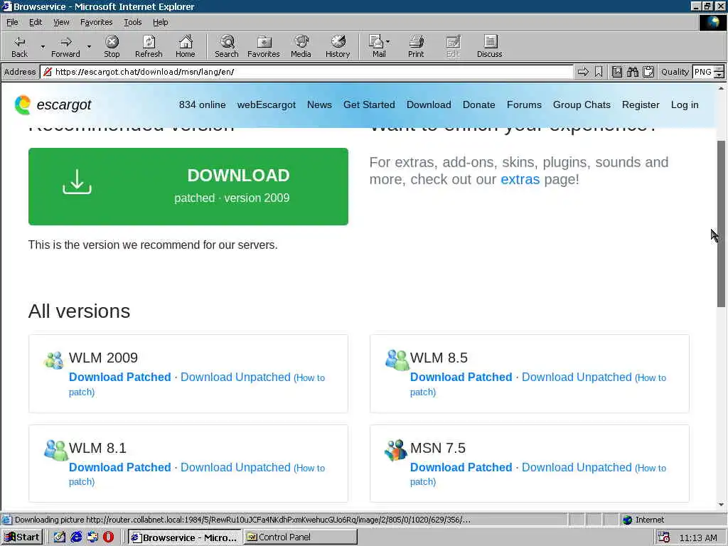728x546 pixels.
Task: Click the bookmark ribbon icon
Action: click(x=599, y=72)
